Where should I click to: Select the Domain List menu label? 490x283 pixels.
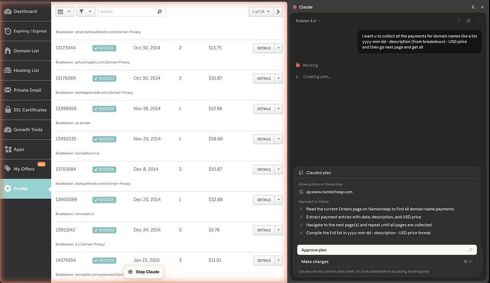coord(26,50)
